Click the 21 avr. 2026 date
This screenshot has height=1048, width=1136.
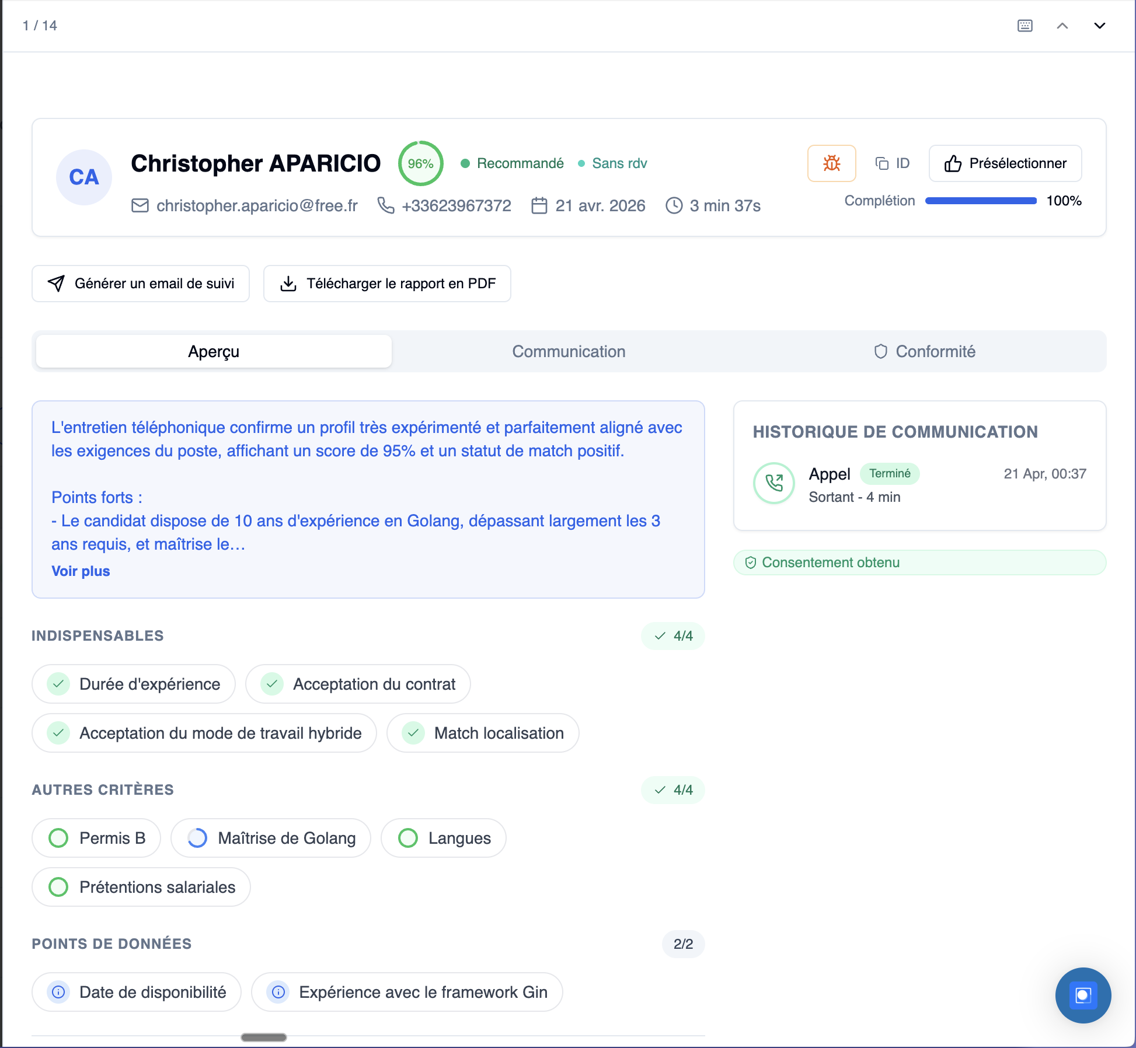click(600, 205)
